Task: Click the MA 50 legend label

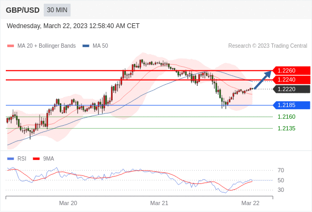Action: click(100, 46)
